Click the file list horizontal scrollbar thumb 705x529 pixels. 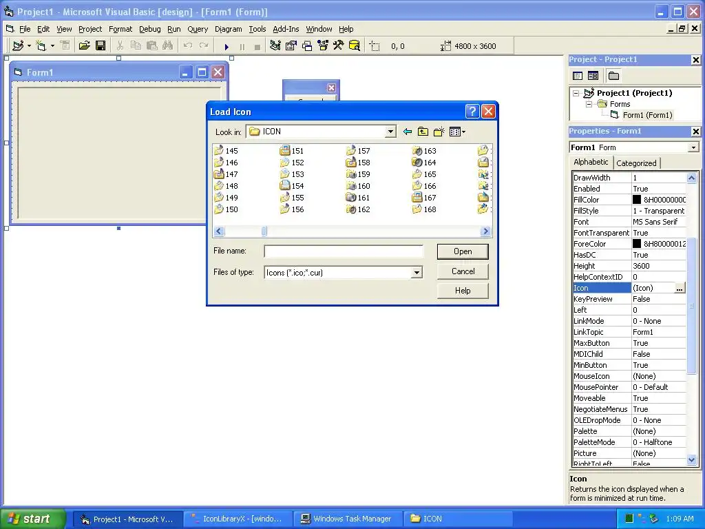(264, 231)
